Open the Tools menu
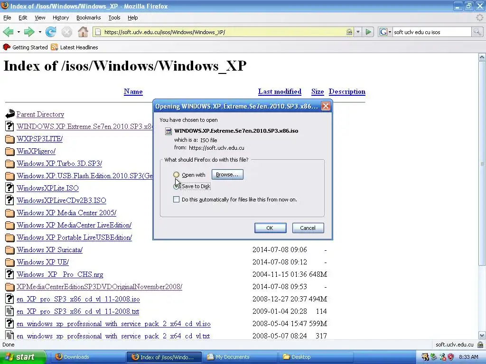This screenshot has height=364, width=486. (114, 18)
